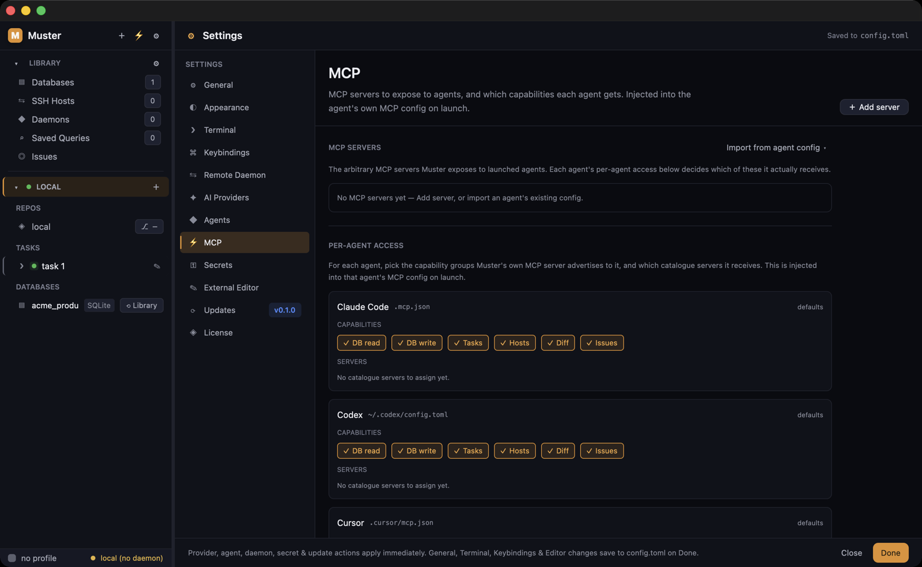Click the Library button on acme_produ
Screen dimensions: 922x567
(x=142, y=305)
